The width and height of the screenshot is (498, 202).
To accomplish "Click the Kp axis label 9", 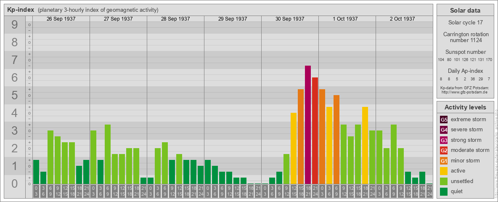I will point(15,25).
